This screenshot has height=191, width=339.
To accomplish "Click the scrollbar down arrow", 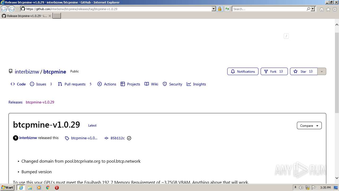I will tap(337, 178).
